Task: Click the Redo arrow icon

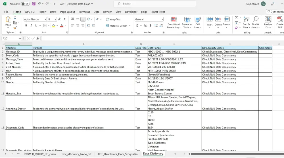Action: tap(47, 4)
